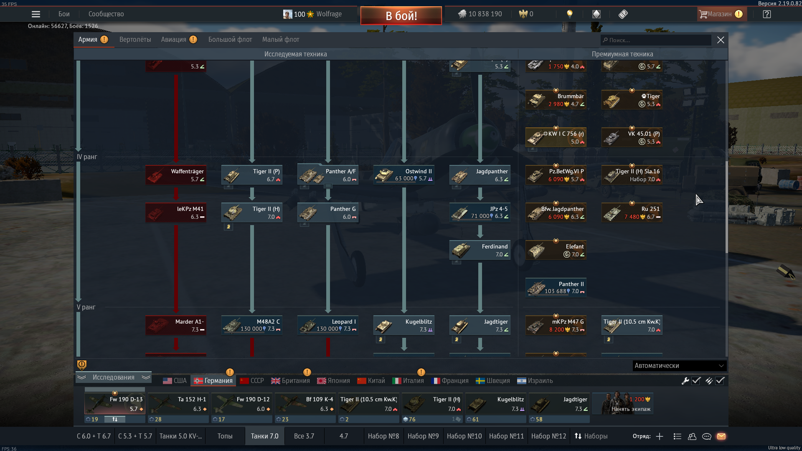Screen dimensions: 802x451
Task: Toggle the auto-repair checkbox beside wrench
Action: click(696, 381)
